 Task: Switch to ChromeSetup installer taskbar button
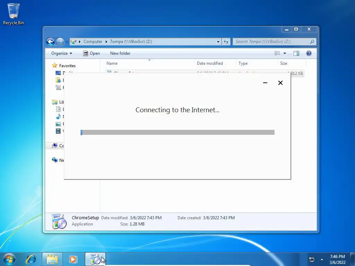[95, 259]
